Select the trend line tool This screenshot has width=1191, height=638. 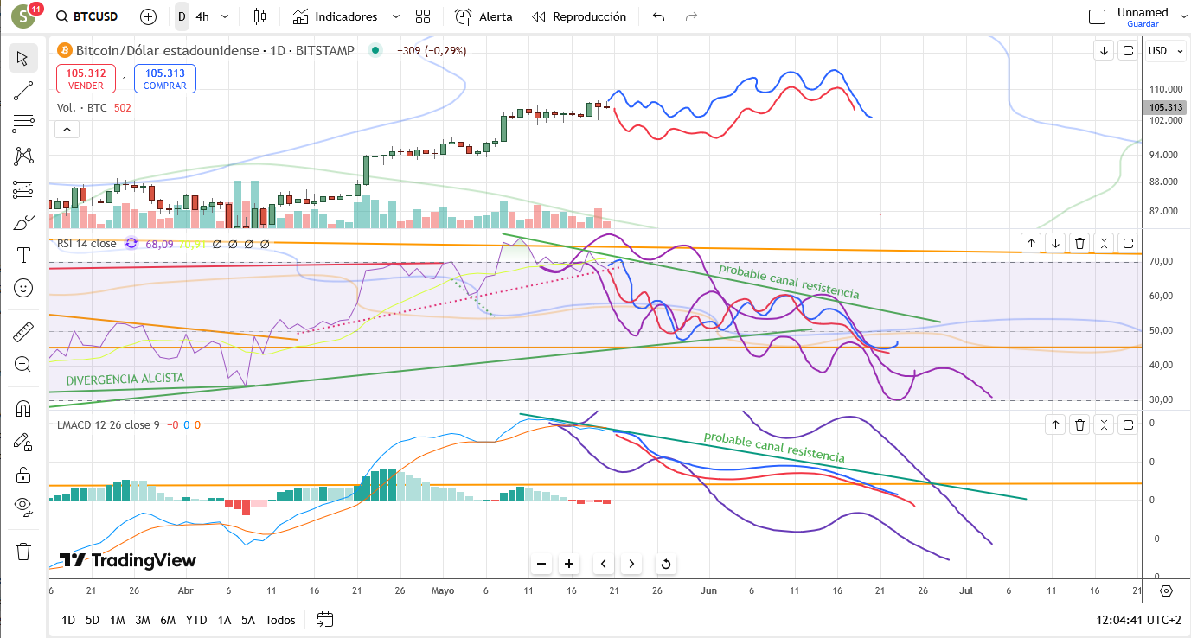(23, 91)
